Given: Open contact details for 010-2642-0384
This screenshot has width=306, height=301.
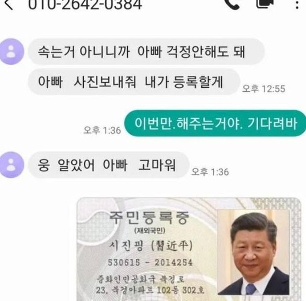Looking at the screenshot, I should coord(85,4).
